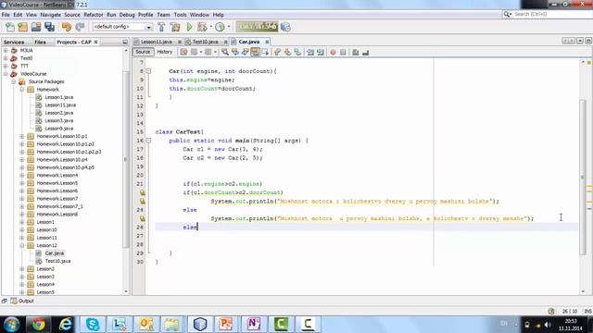Screen dimensions: 593x333
Task: Click the Previous Bookmark icon
Action: [x=277, y=52]
